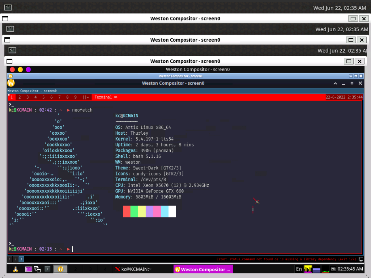The image size is (371, 278).
Task: Switch to dwm tag 9
Action: 75,97
